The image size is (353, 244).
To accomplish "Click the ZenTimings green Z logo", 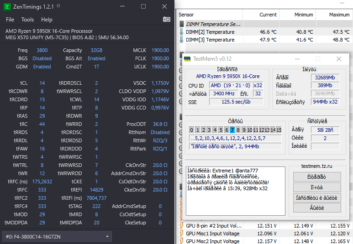I will click(x=7, y=7).
